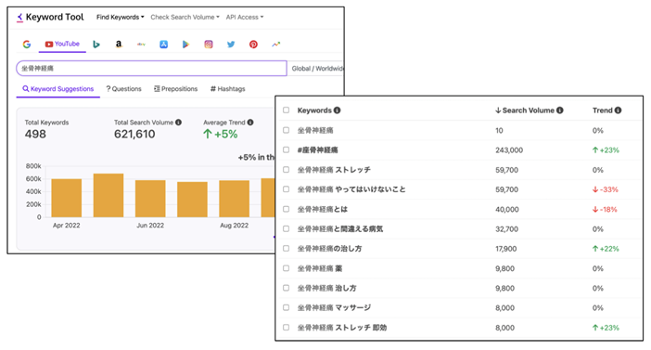Click the Keyword Tool logo link

50,17
